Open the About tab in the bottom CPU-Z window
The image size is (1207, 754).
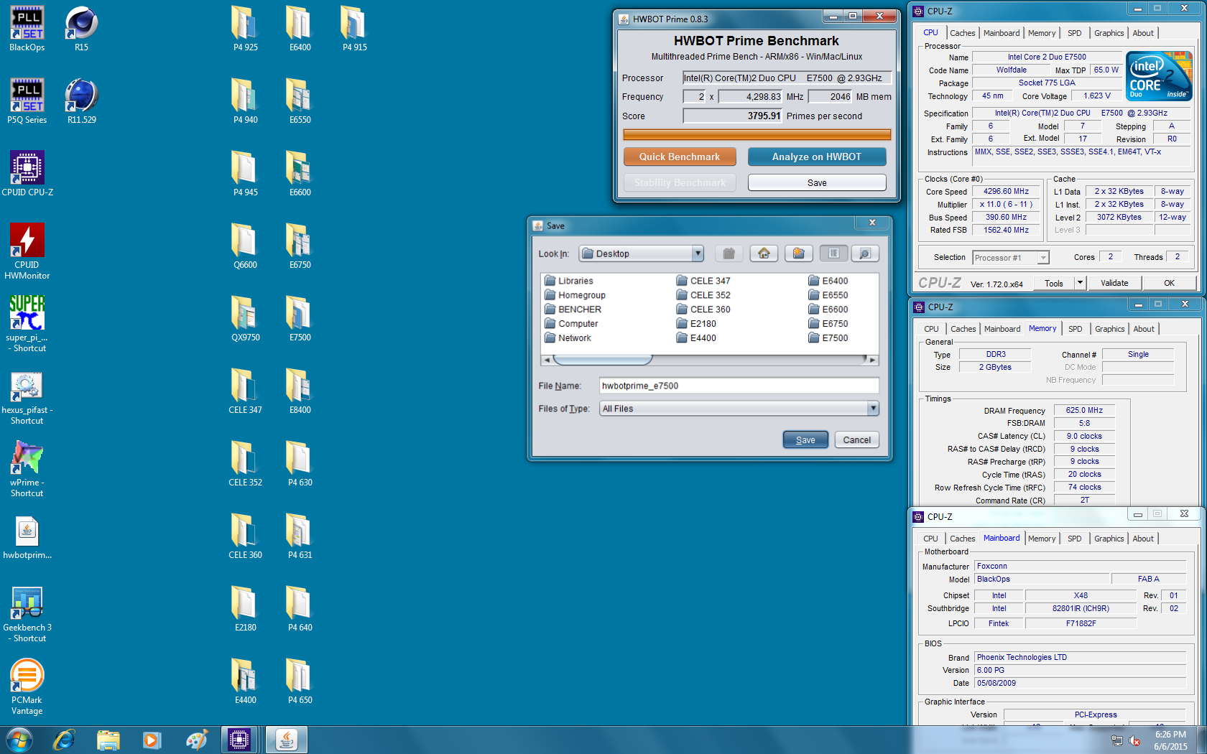(1143, 539)
